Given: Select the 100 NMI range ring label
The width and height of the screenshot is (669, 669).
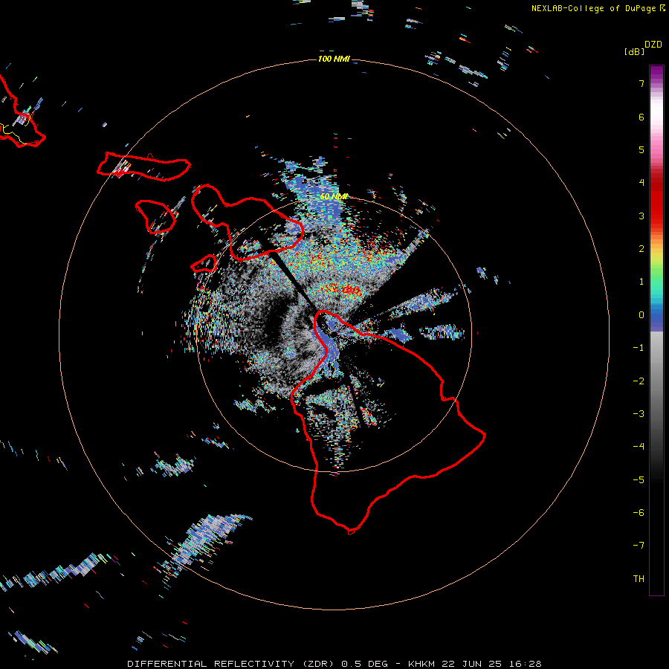Looking at the screenshot, I should coord(334,59).
